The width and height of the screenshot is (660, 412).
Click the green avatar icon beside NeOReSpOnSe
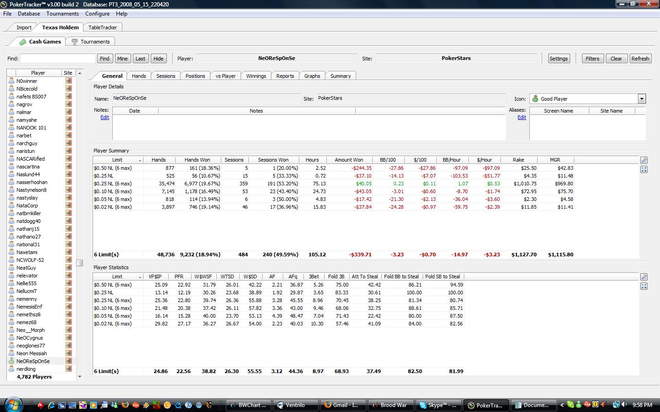tap(12, 361)
